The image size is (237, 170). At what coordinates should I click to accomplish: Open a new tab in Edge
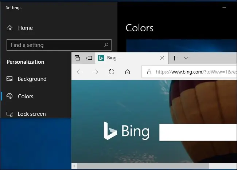174,58
